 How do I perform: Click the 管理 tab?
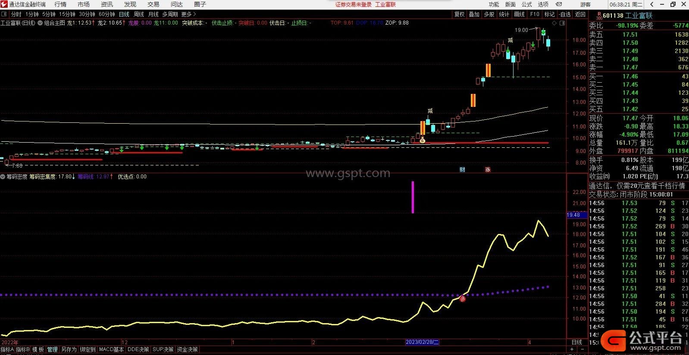[53, 349]
